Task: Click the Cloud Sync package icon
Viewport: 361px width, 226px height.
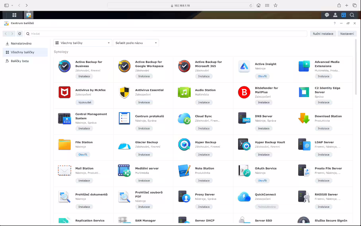Action: 184,119
